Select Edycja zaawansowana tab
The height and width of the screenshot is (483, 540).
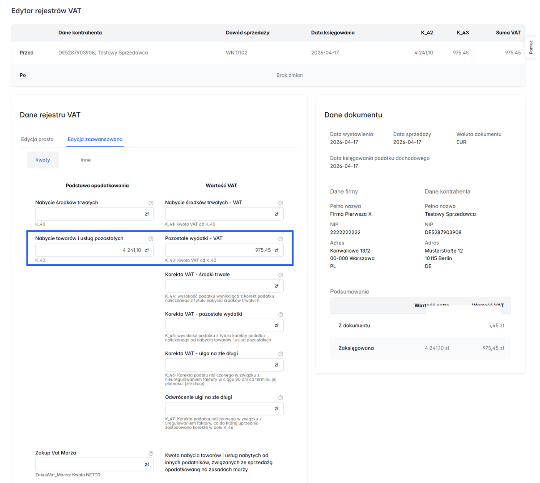(95, 140)
